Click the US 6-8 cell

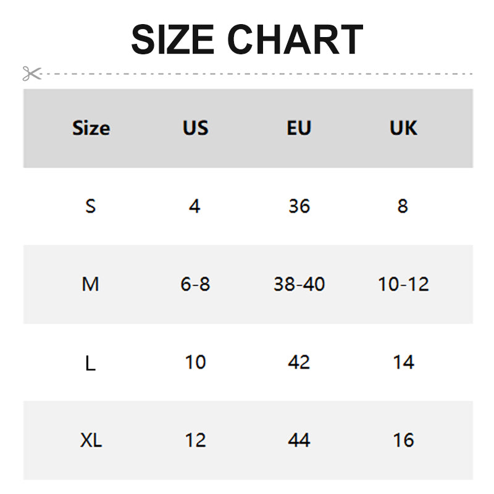(195, 285)
